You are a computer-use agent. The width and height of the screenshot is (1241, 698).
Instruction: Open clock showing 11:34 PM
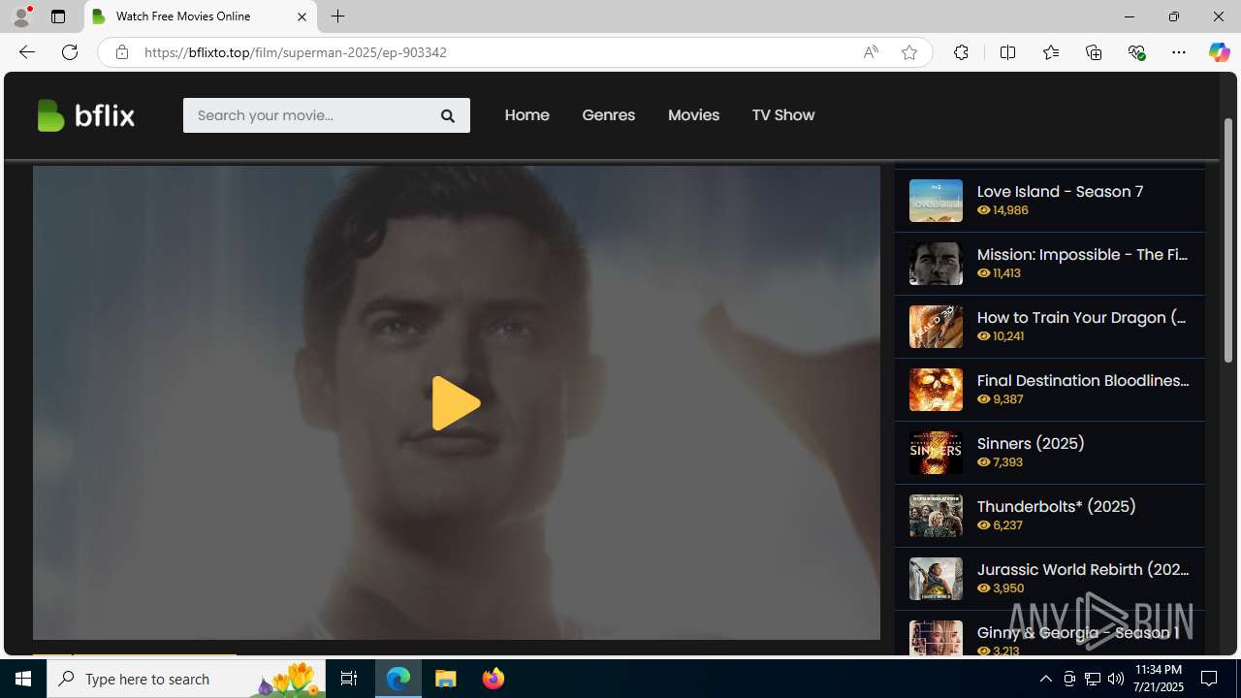pos(1159,679)
